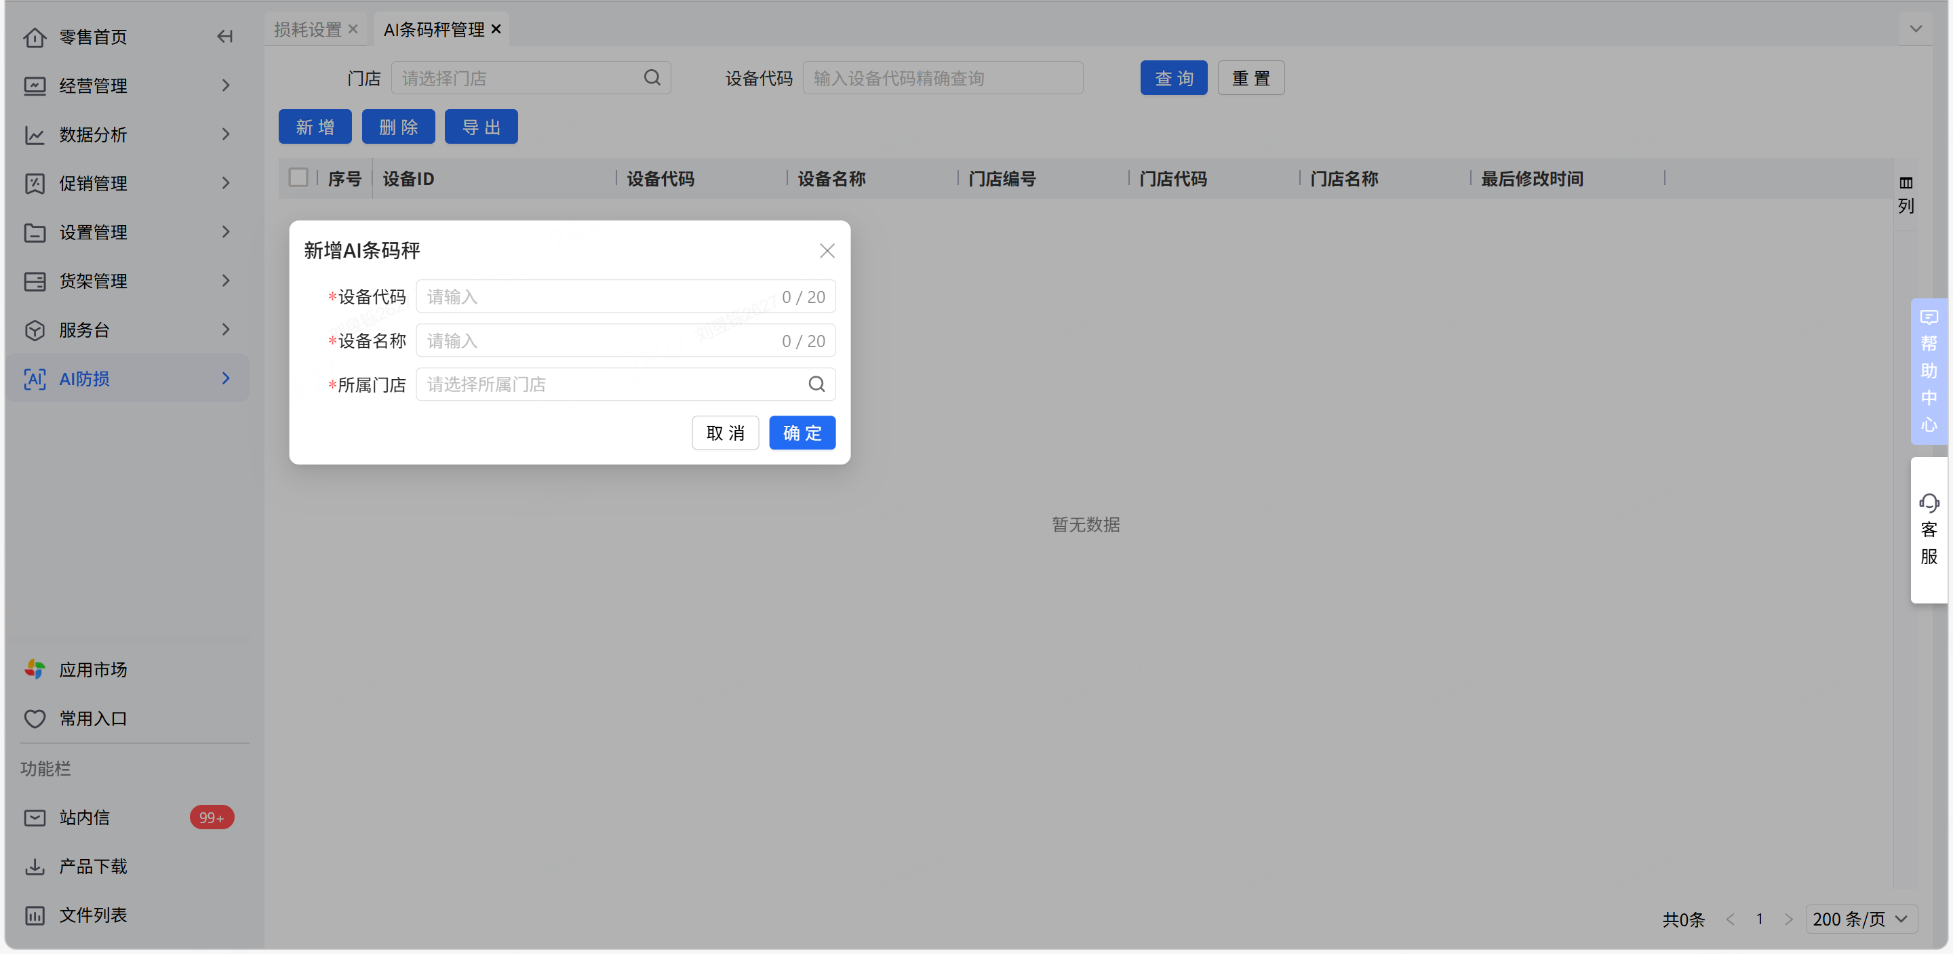This screenshot has height=954, width=1953.
Task: Click the sidebar collapse arrow icon
Action: 224,37
